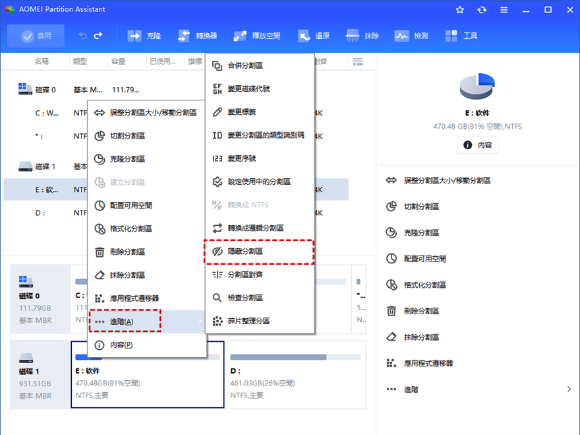Select 變更標籤 in submenu
Viewport: 580px width, 435px height.
tap(260, 112)
